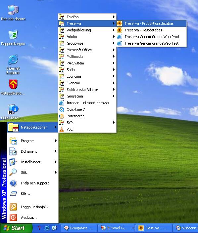Select the Treserva folder entry
This screenshot has height=233, width=198.
click(87, 23)
